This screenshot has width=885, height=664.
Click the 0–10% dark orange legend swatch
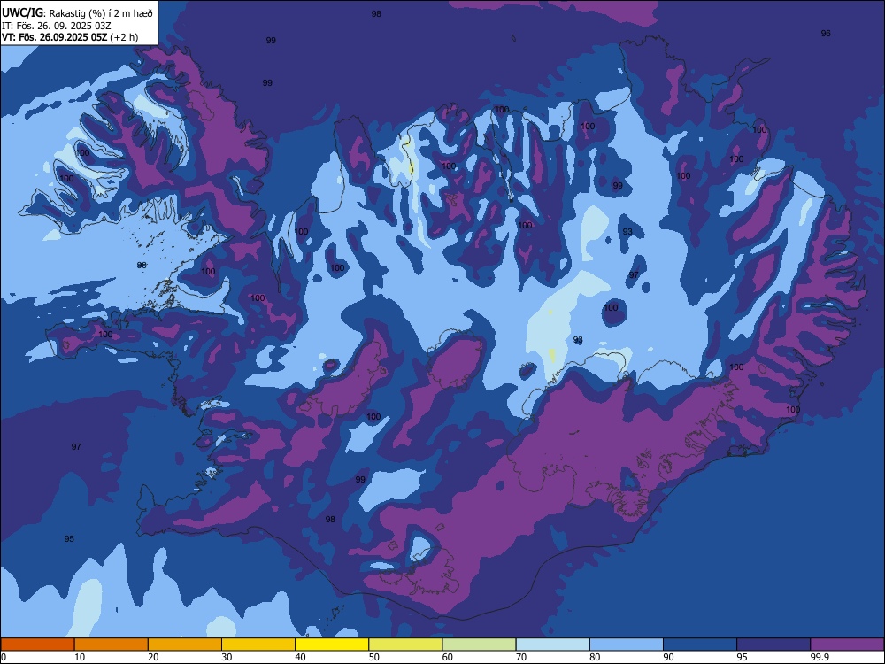[38, 645]
